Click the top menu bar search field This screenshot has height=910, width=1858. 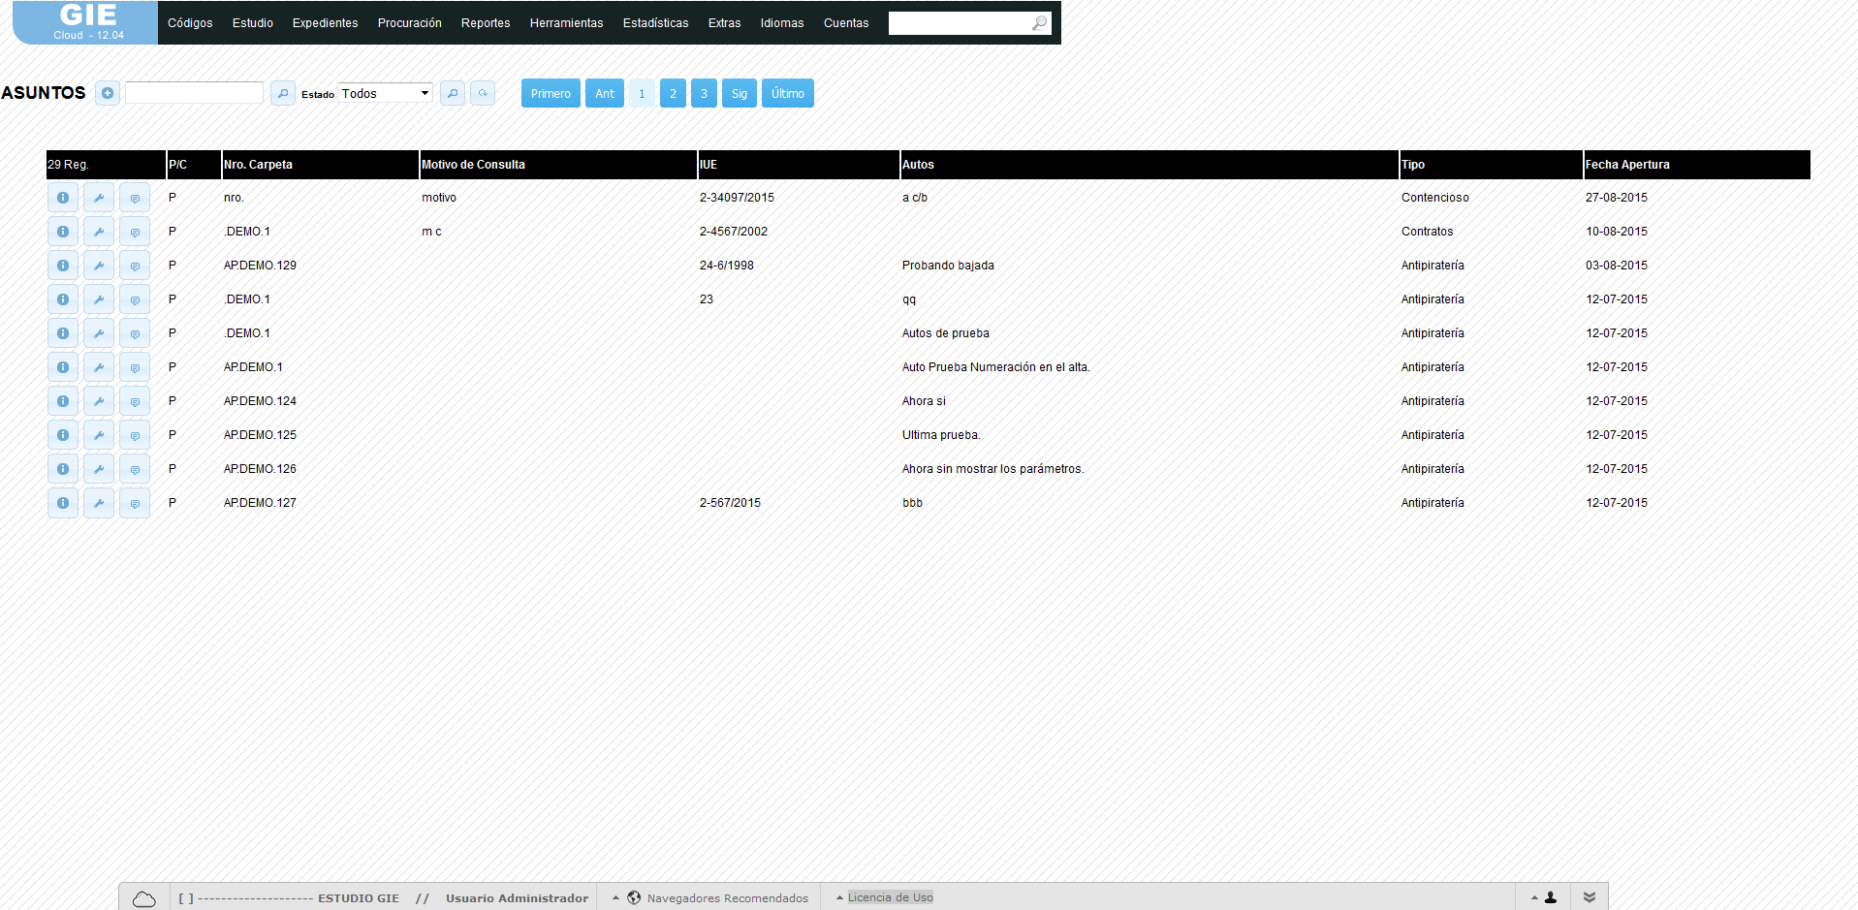pos(960,23)
